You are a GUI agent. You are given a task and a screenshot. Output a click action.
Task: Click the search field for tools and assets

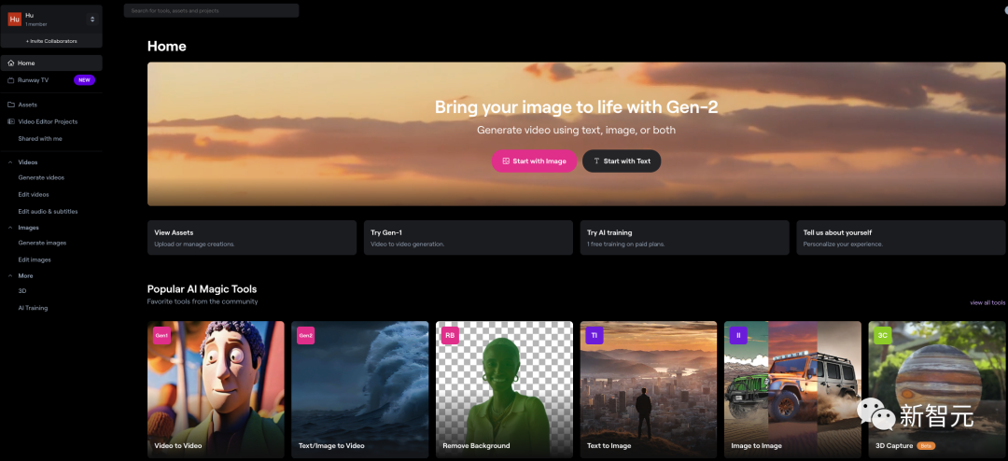(x=212, y=10)
